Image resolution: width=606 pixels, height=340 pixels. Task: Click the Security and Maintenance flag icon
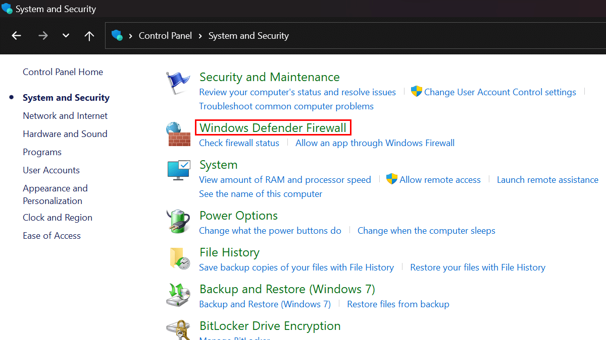(178, 83)
